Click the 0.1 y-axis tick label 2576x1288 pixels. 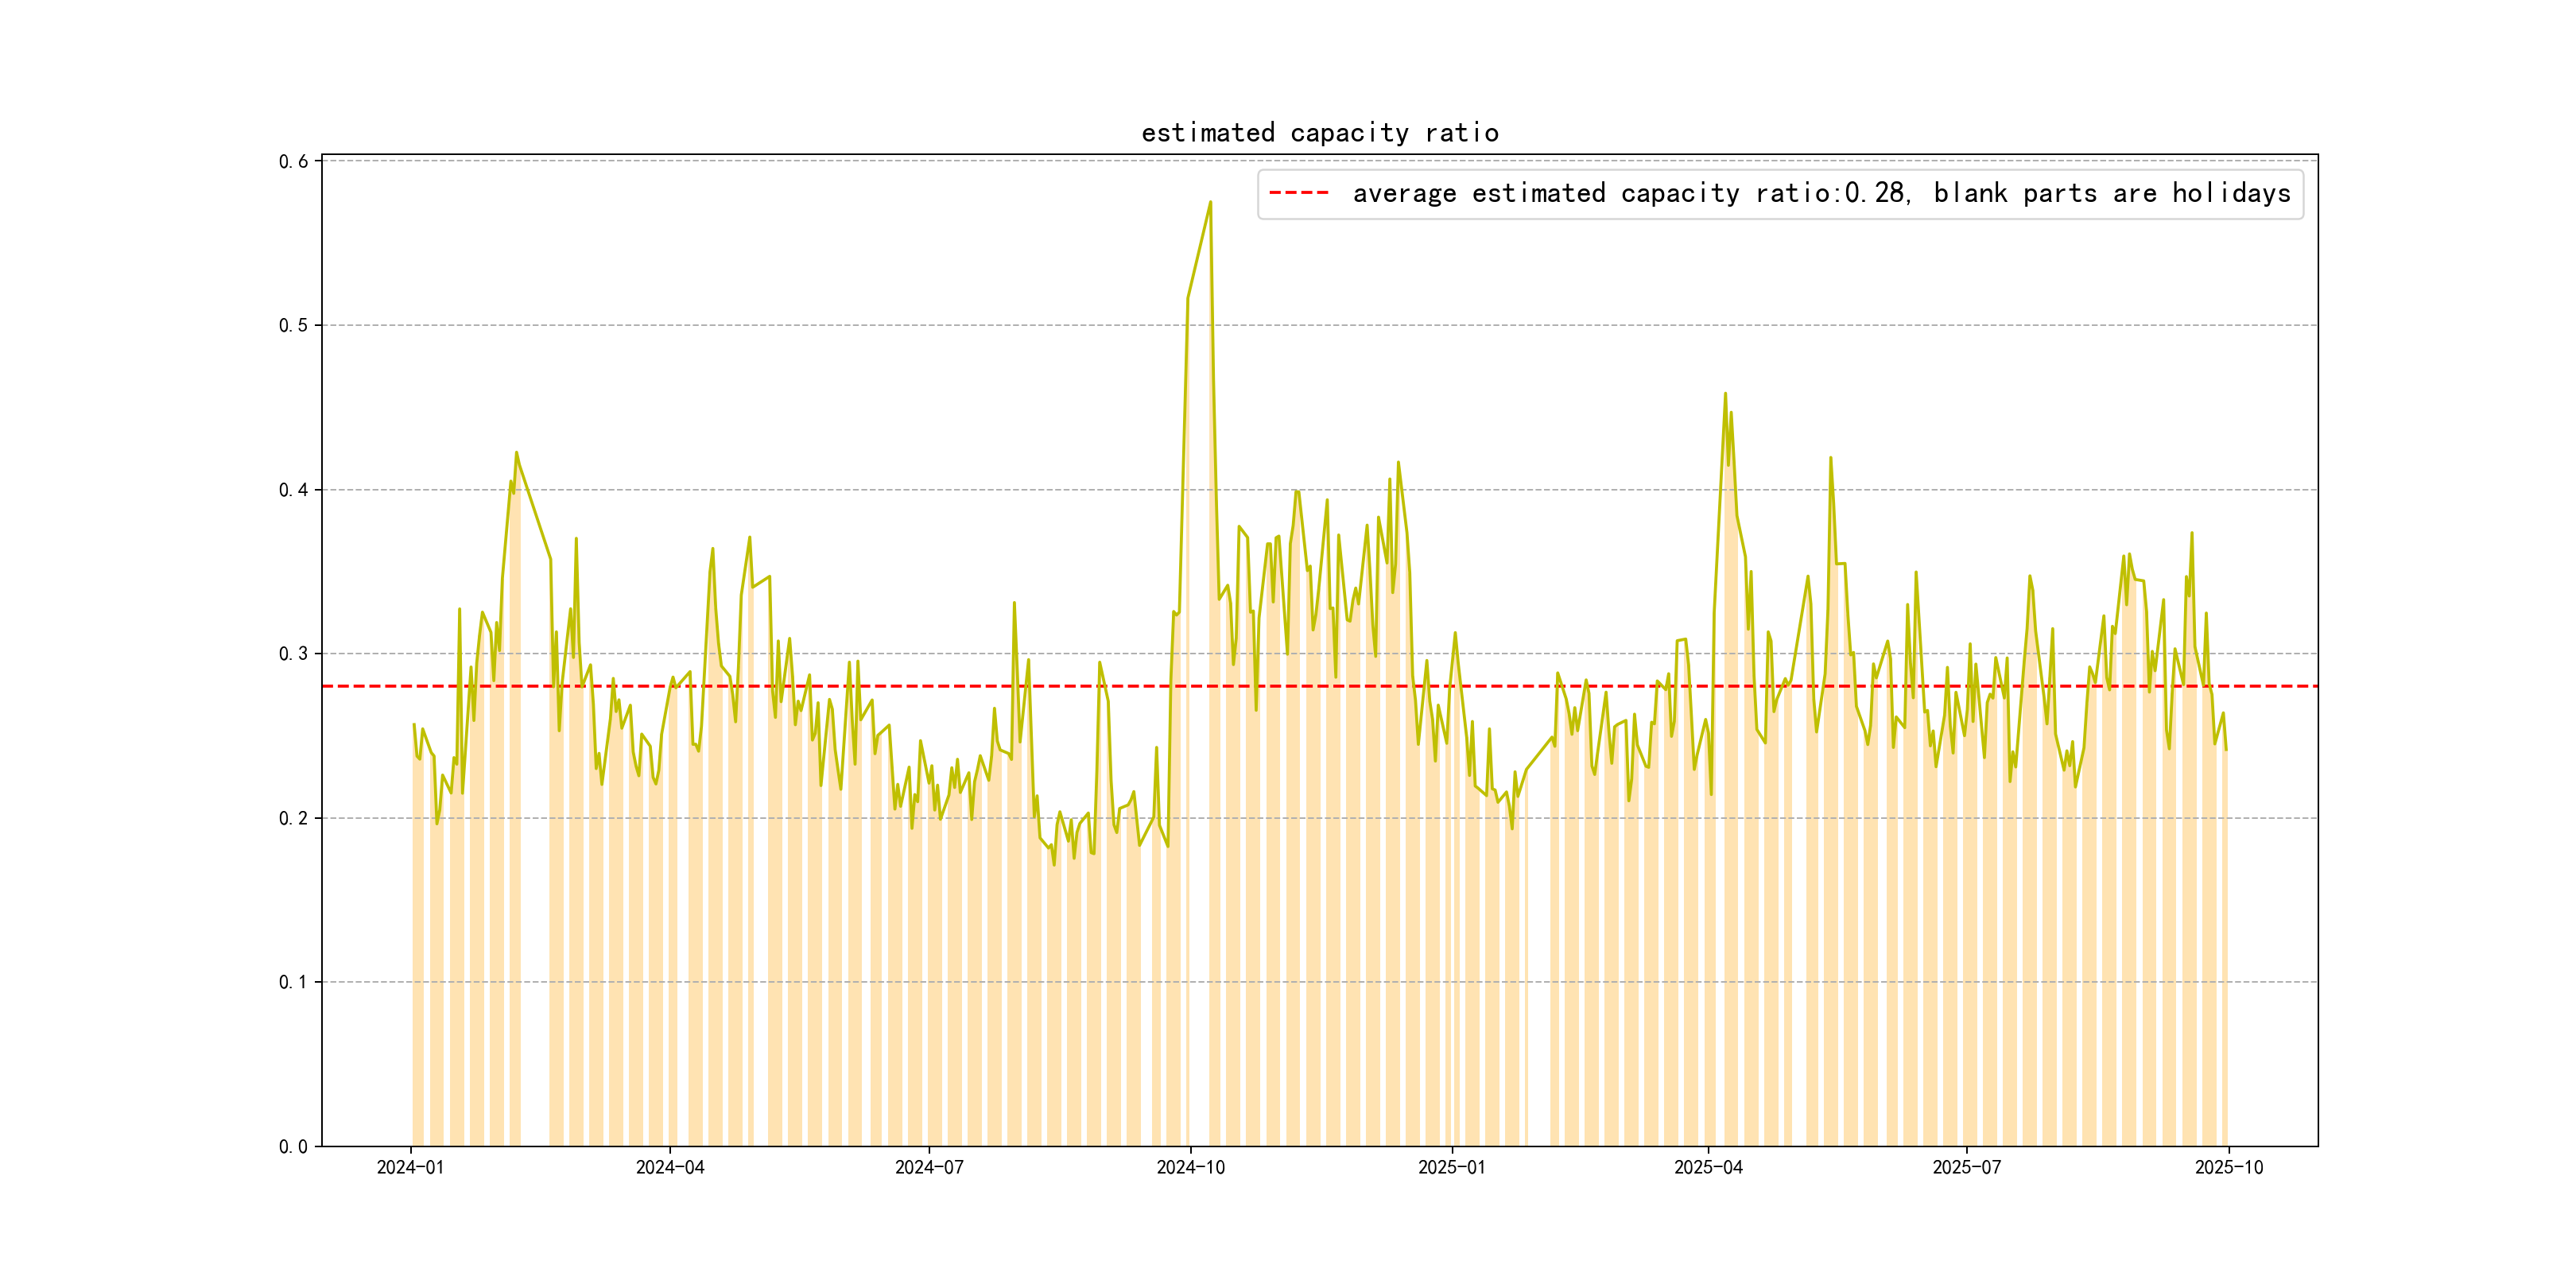point(293,982)
